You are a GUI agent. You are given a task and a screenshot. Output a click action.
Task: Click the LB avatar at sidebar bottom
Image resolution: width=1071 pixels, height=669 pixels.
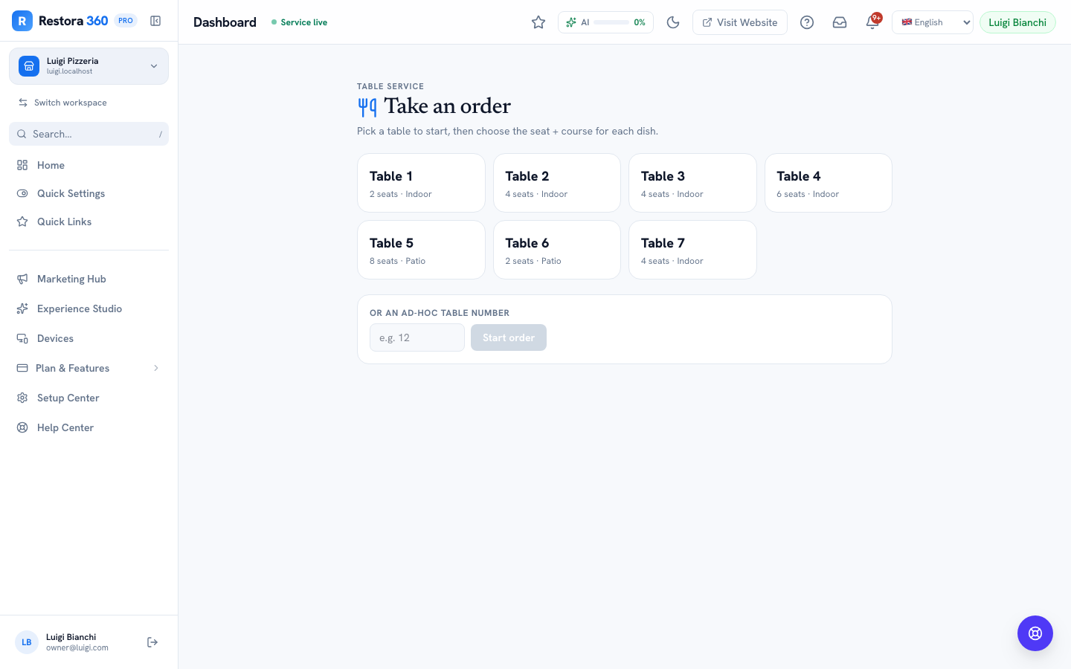(27, 642)
